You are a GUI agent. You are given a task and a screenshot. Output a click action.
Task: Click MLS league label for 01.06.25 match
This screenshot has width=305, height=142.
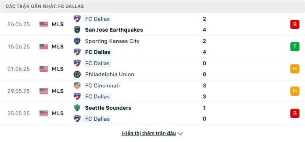click(58, 69)
